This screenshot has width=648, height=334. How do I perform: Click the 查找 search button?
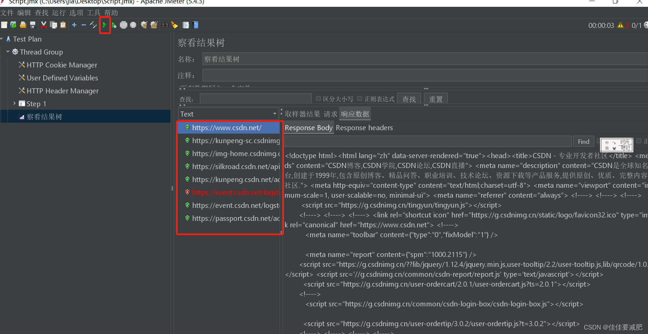(409, 99)
